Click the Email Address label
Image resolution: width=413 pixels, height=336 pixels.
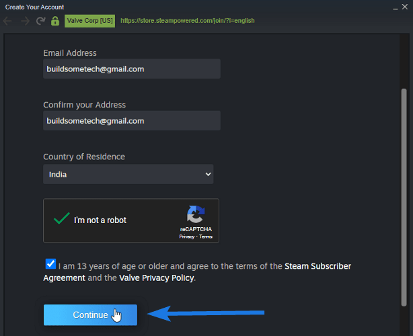click(70, 53)
